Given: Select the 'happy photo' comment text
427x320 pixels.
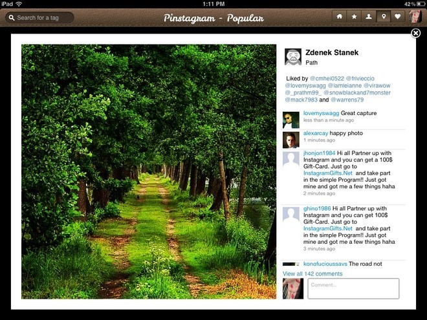Looking at the screenshot, I should click(346, 133).
